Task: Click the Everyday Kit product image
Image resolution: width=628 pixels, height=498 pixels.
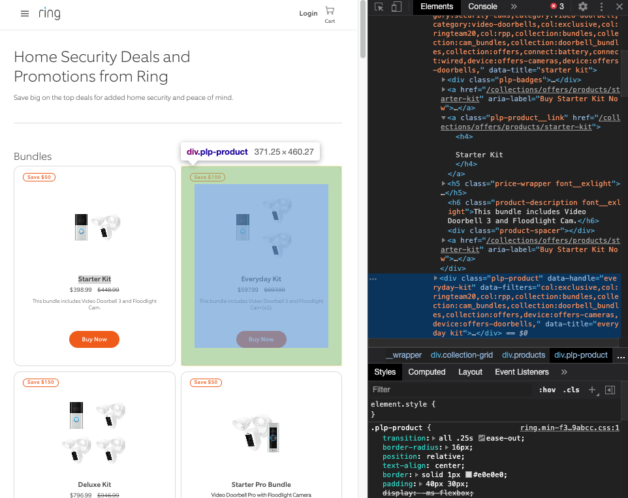Action: 264,227
